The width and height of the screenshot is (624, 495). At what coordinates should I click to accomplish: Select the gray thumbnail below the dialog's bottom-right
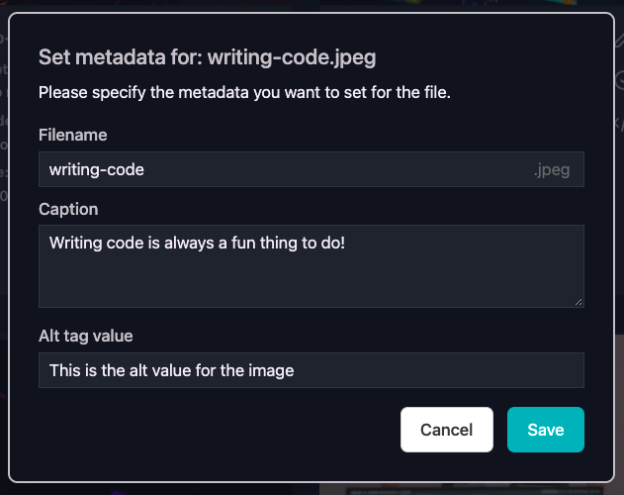tap(472, 489)
